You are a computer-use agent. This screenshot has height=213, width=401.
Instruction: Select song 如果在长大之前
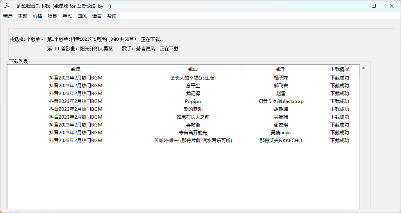pos(193,117)
